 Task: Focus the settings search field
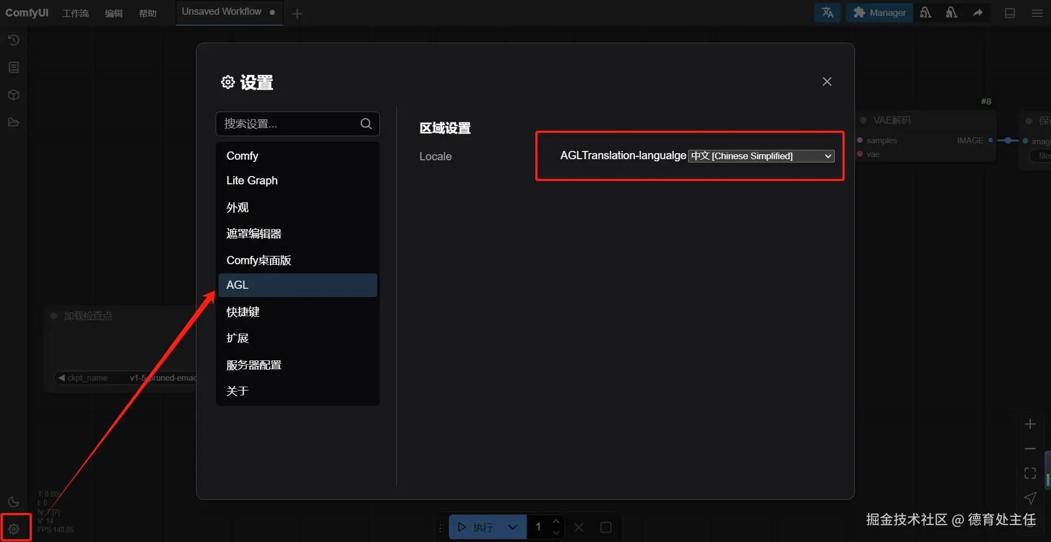[x=298, y=124]
